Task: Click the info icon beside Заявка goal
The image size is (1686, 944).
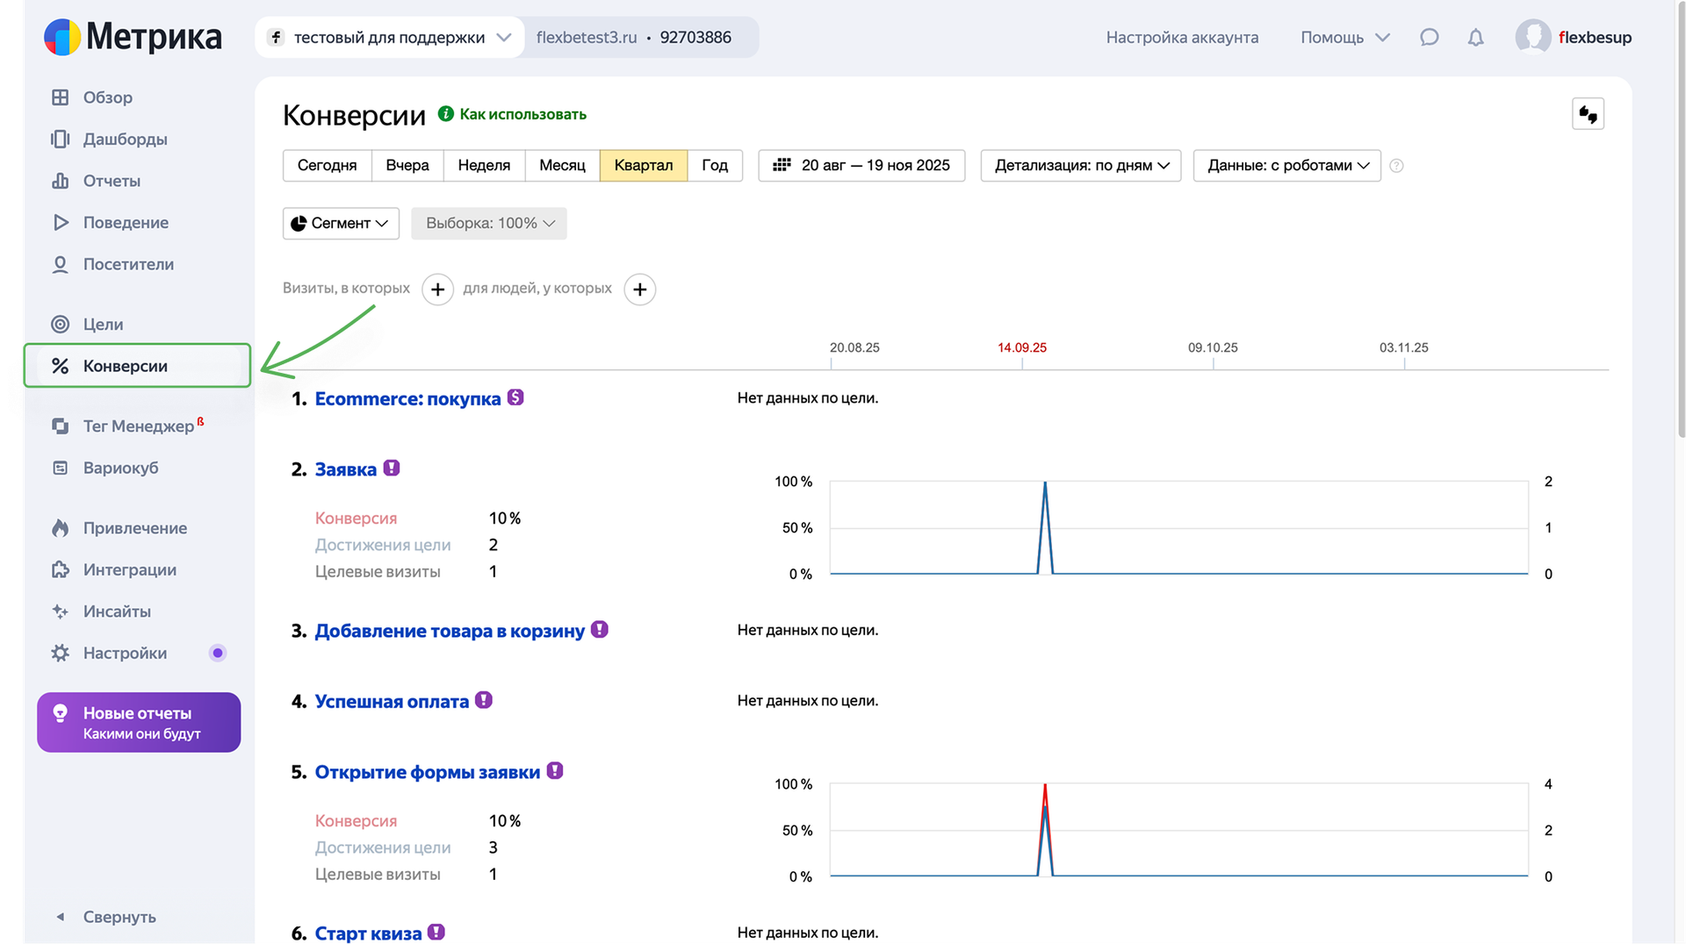Action: (392, 468)
